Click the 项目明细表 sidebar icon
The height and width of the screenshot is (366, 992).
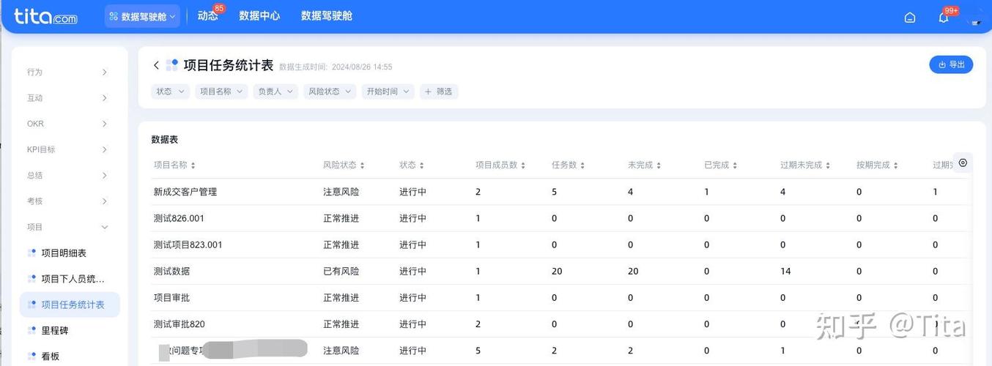[32, 253]
